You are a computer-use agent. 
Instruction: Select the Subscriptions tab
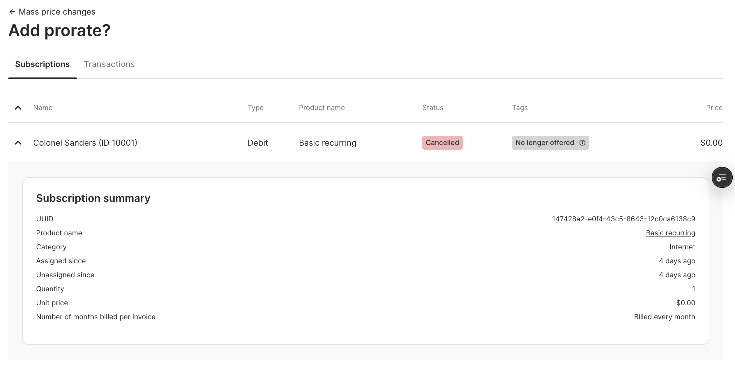click(43, 64)
